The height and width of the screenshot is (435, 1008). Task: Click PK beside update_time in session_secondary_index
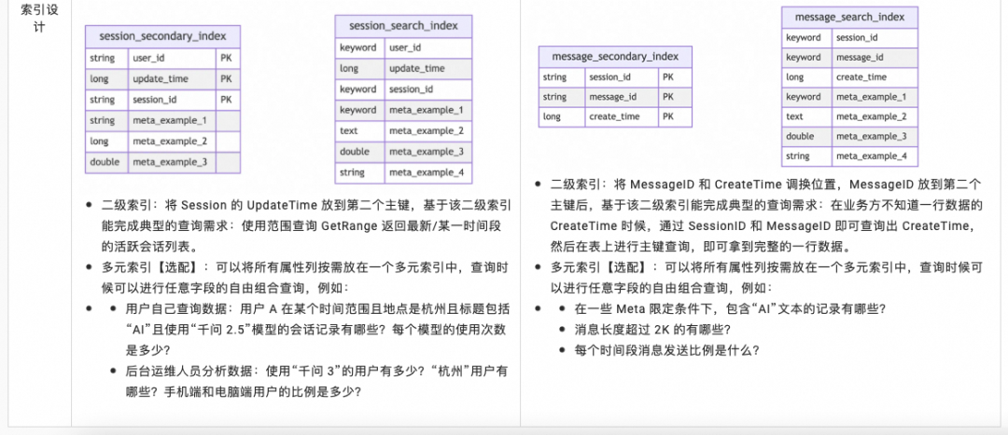tap(226, 78)
